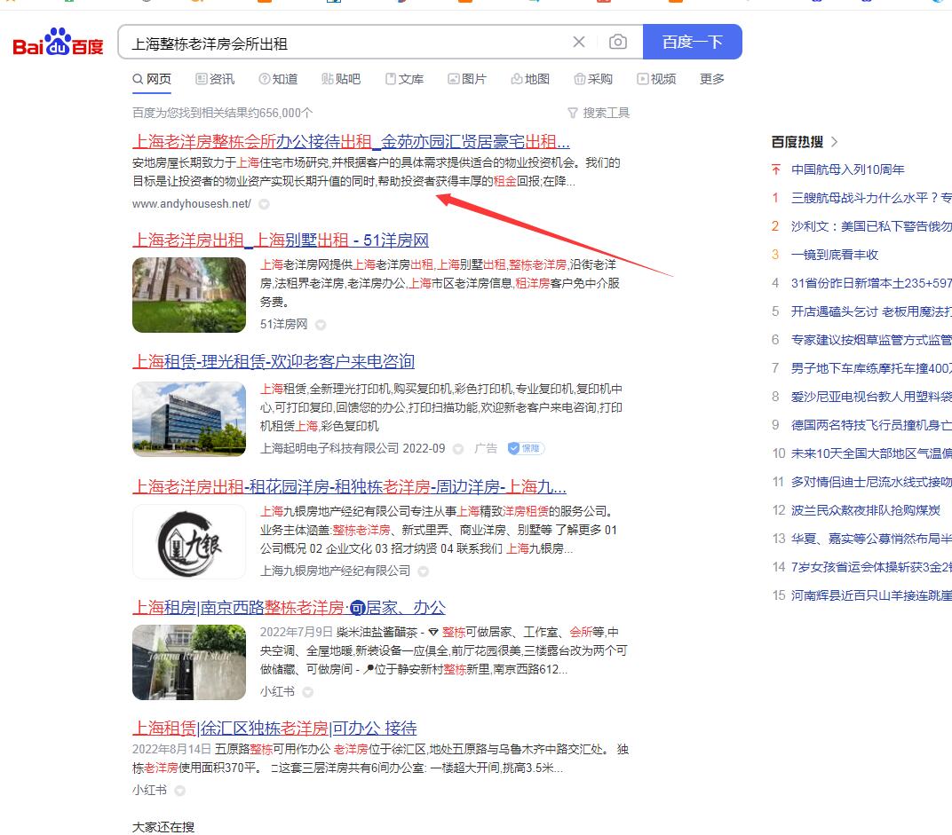Click the camera icon to search by image
The height and width of the screenshot is (835, 952).
[x=618, y=41]
